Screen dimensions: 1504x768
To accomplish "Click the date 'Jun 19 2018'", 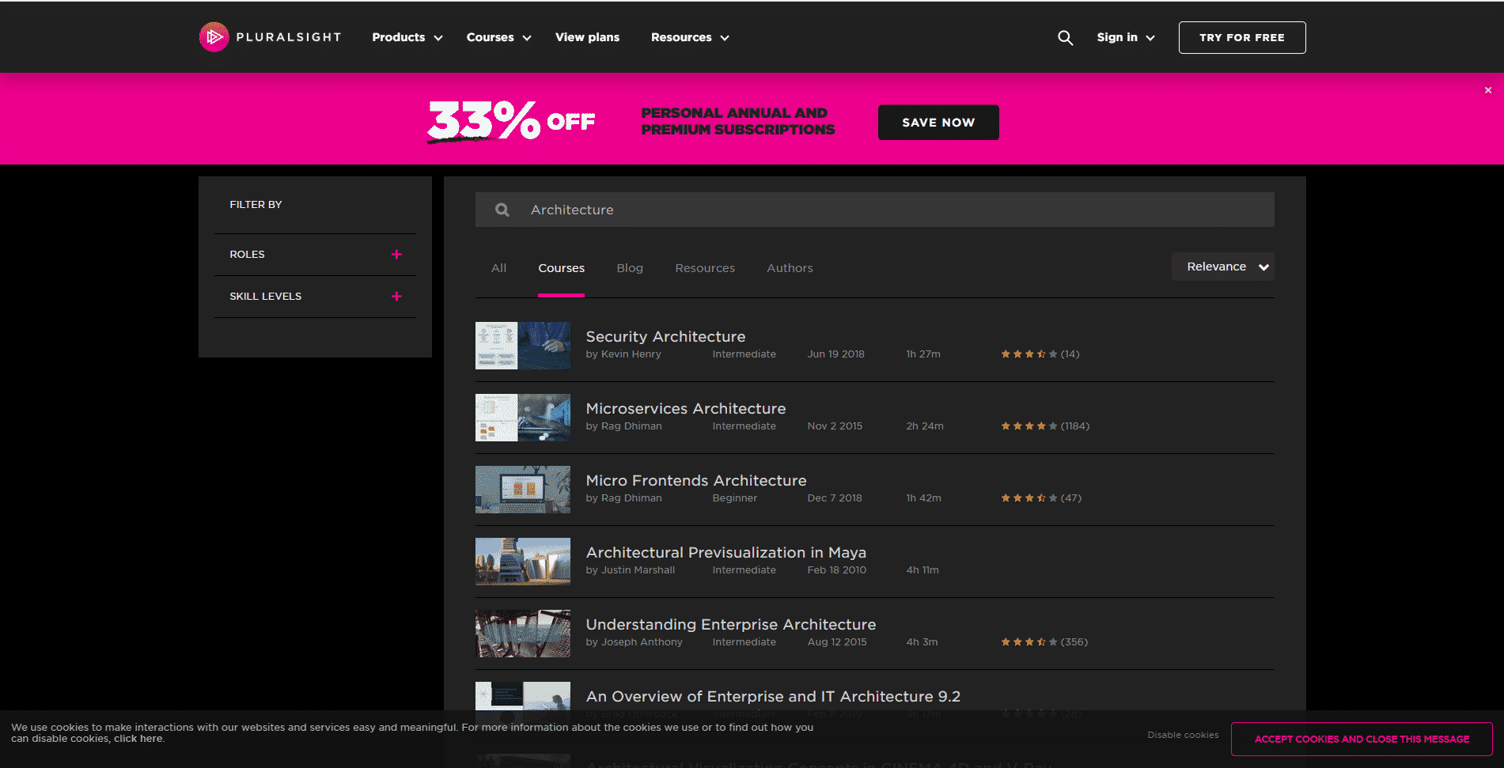I will point(835,354).
